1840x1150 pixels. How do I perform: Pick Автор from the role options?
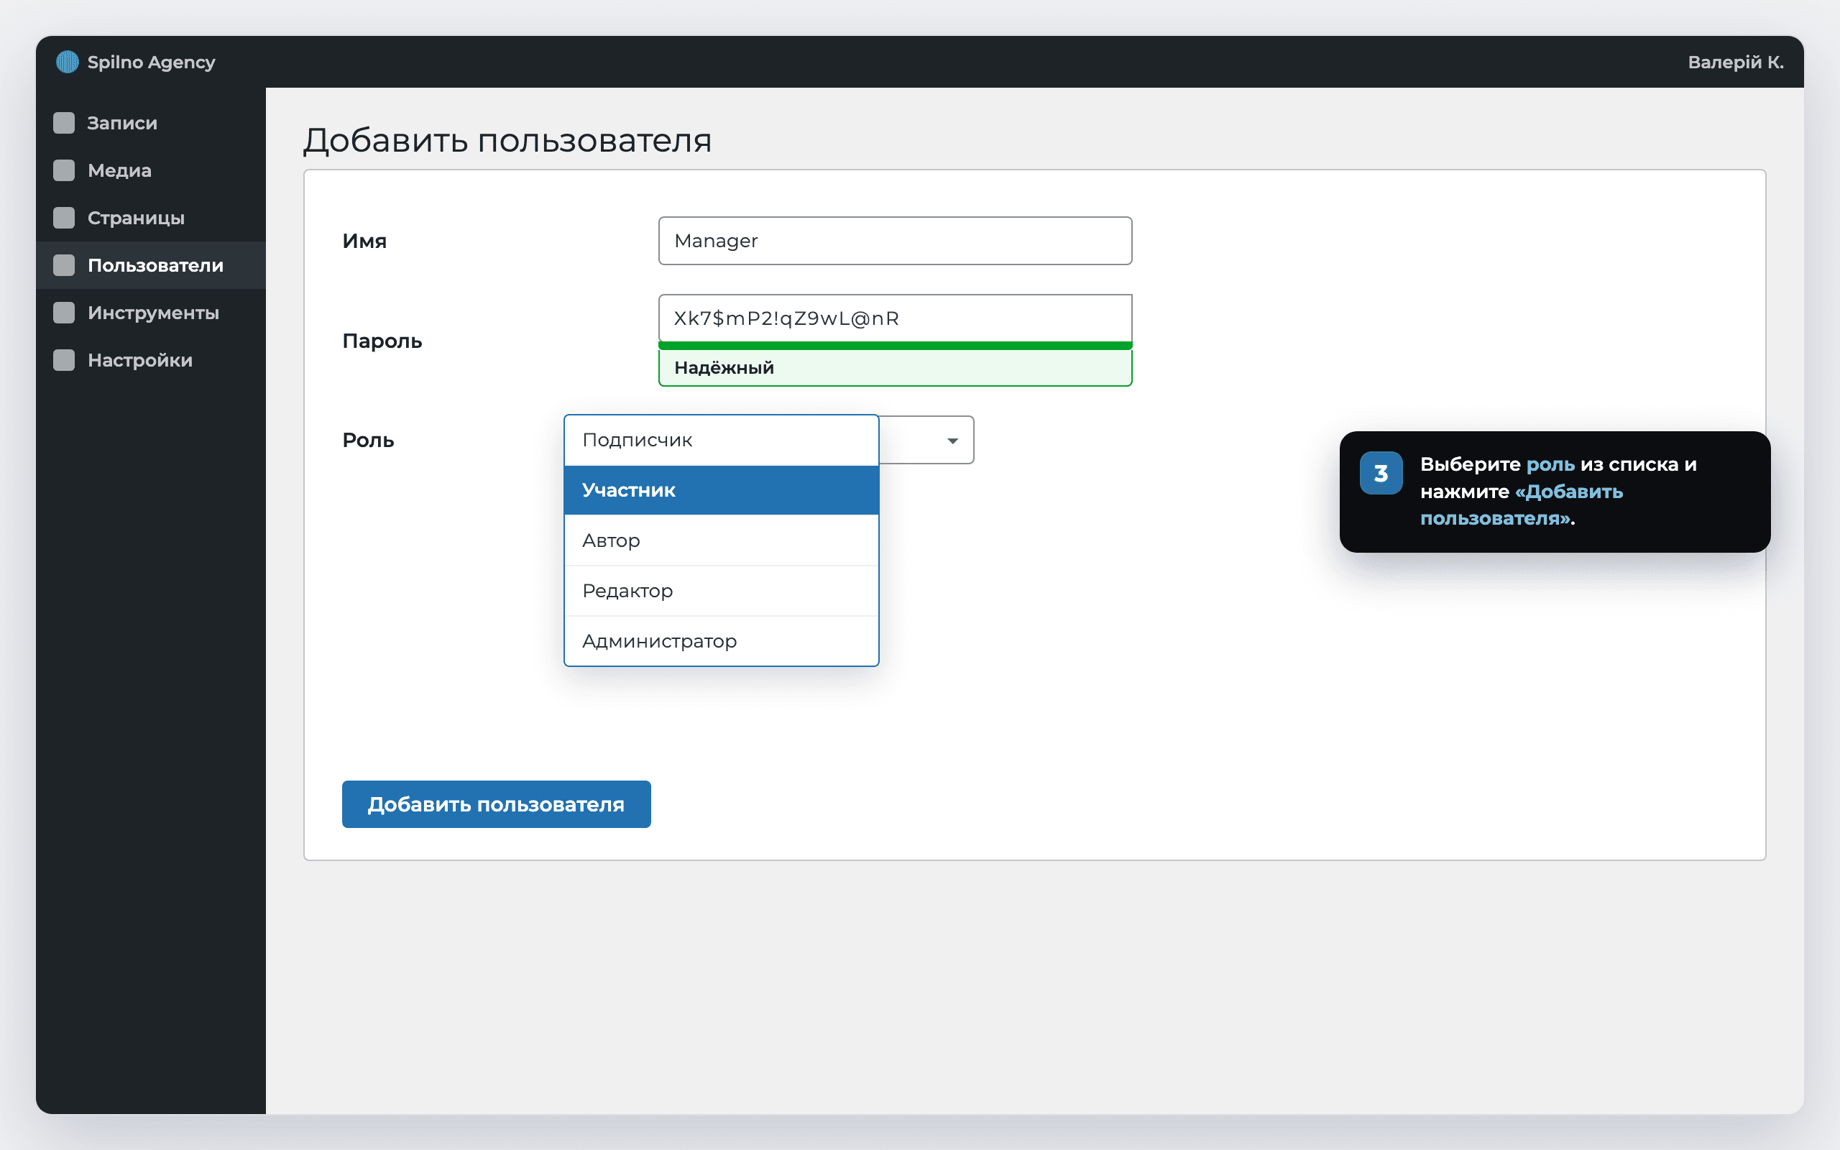pos(721,540)
